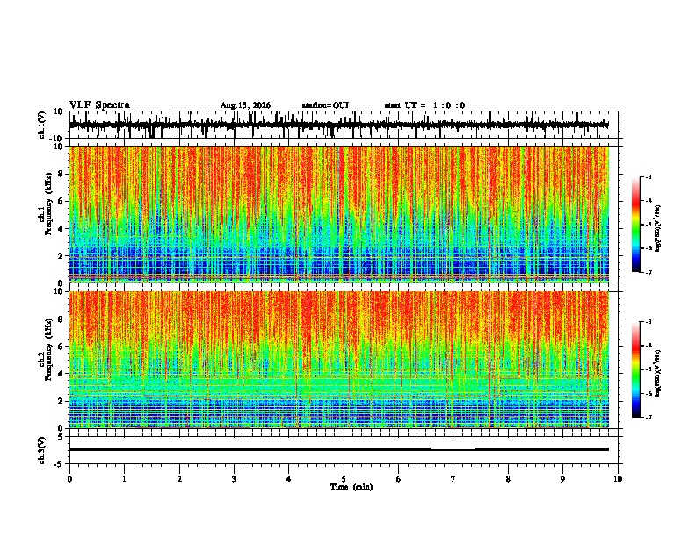Viewport: 696px width, 537px height.
Task: Click the ch.1 color bar "log(PSD)" label
Action: (x=658, y=229)
